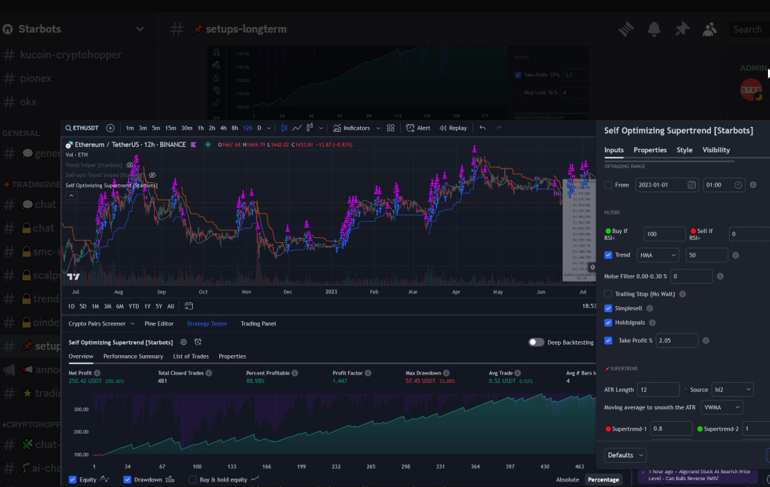This screenshot has width=770, height=487.
Task: Enable Trailing Stop (No Wait) checkbox
Action: [608, 294]
